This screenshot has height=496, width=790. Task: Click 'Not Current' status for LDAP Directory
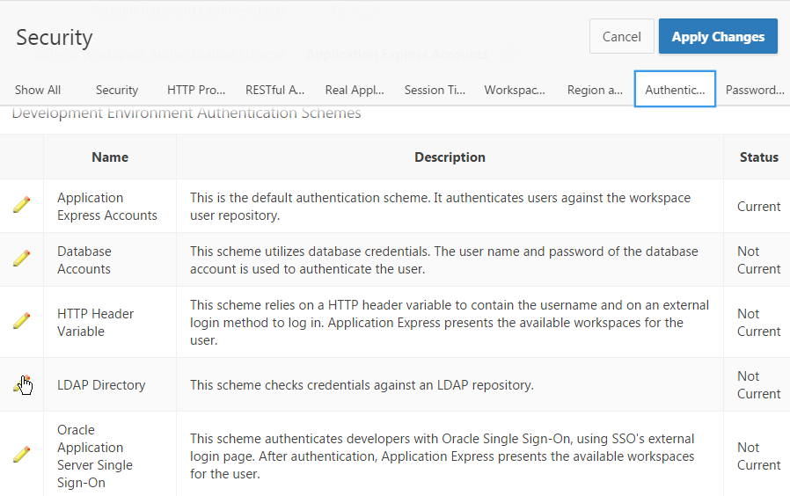[x=758, y=384]
